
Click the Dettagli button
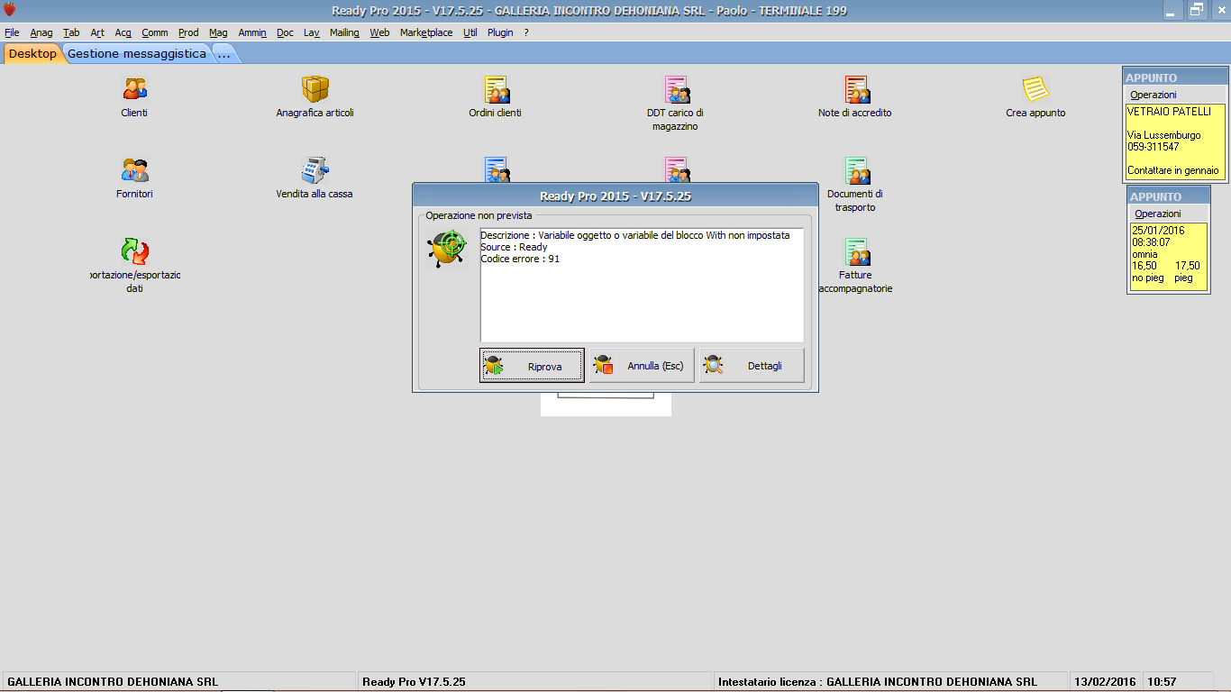tap(752, 366)
